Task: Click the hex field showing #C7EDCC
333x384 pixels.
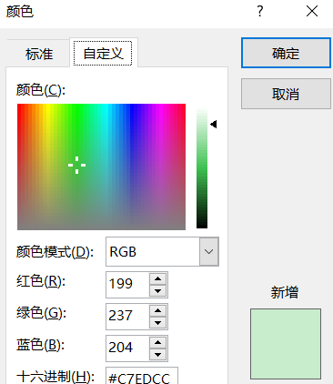Action: (x=142, y=376)
